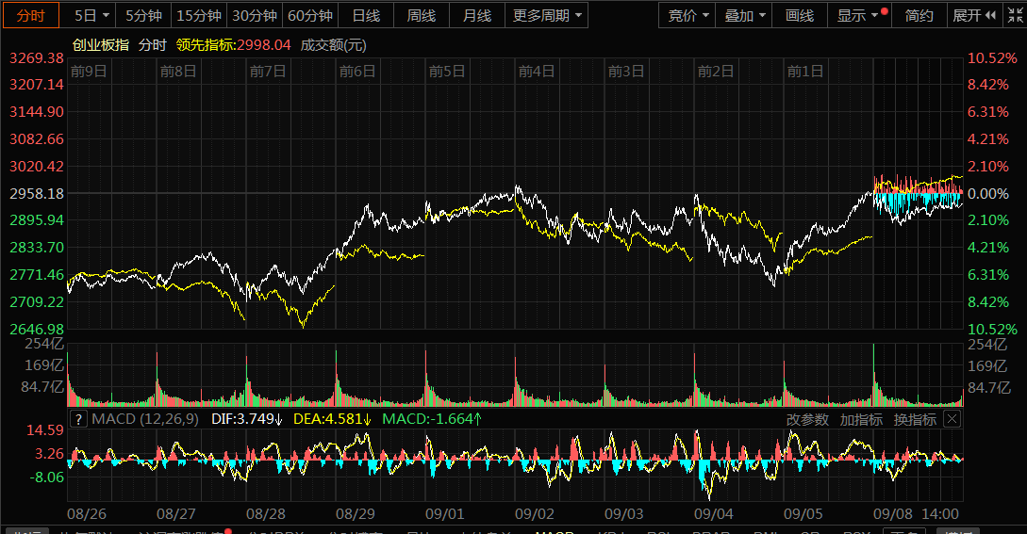Click the 09/02 date label
Screen dimensions: 1027x534
[x=535, y=514]
